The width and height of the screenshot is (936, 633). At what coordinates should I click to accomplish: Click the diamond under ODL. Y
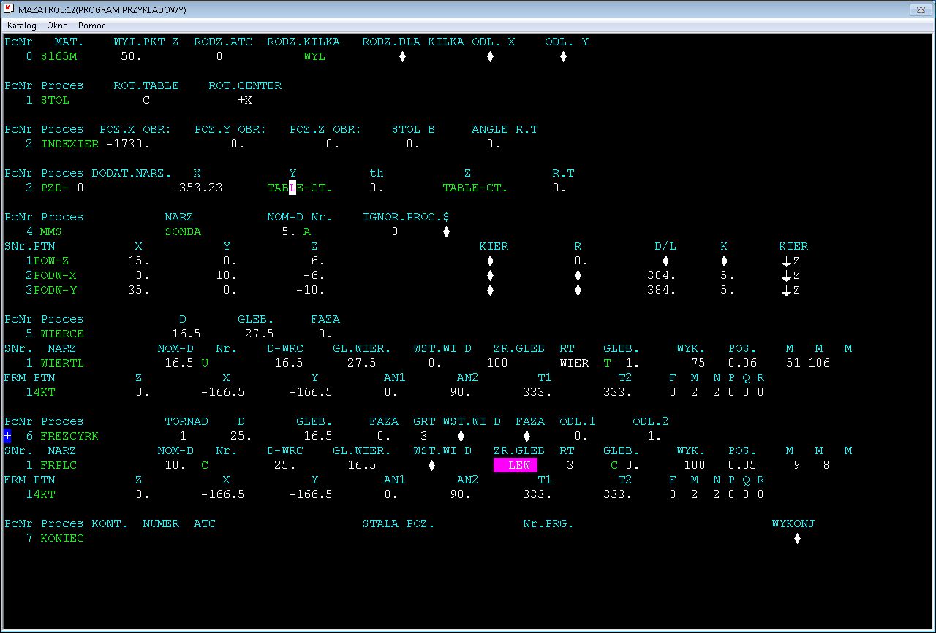[x=563, y=56]
